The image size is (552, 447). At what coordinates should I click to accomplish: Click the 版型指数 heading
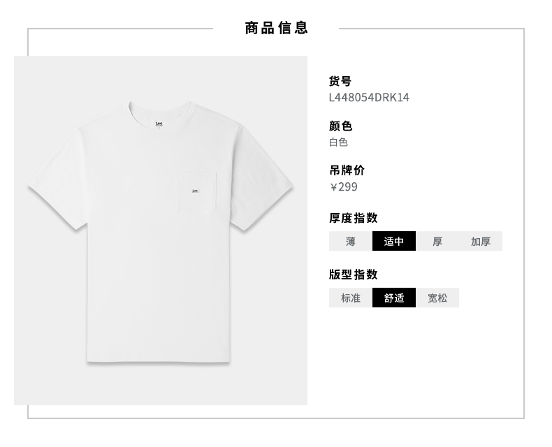[353, 274]
